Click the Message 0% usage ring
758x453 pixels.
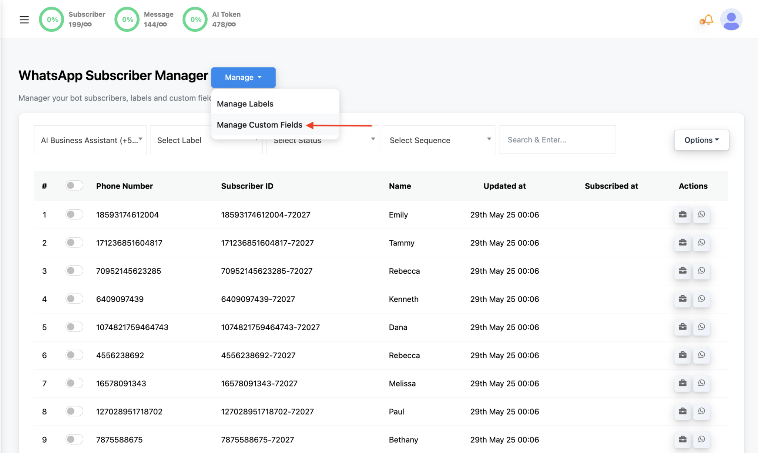[x=127, y=20]
